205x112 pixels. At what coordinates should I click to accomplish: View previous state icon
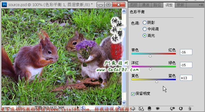[x=173, y=109]
